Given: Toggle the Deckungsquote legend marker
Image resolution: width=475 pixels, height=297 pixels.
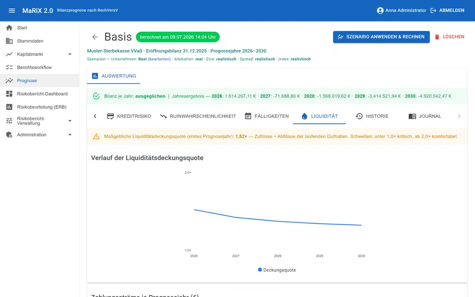Looking at the screenshot, I should [x=260, y=270].
